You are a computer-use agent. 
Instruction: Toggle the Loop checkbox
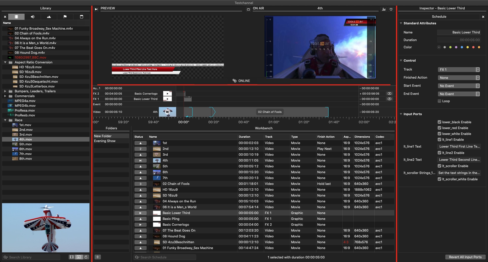click(439, 101)
